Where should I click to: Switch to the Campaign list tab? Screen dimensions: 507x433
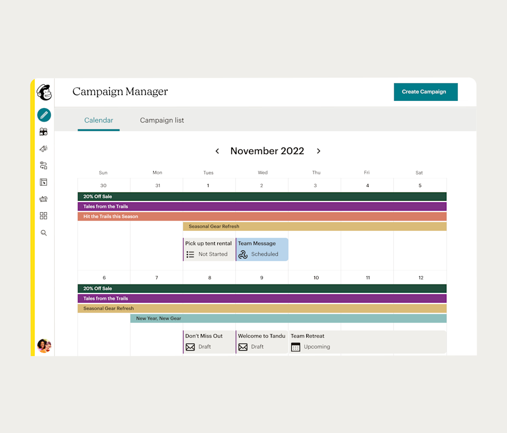click(162, 121)
